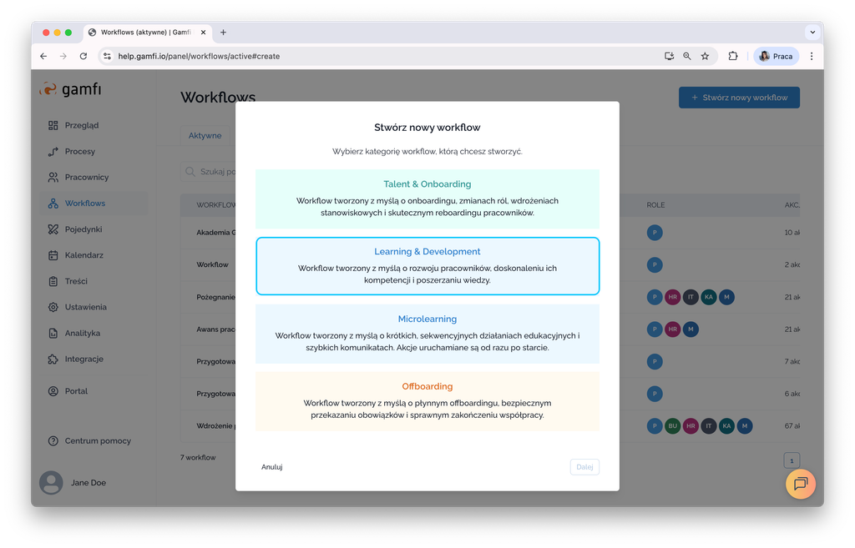Image resolution: width=855 pixels, height=548 pixels.
Task: Click the Centrum pomocy help icon
Action: [x=53, y=441]
